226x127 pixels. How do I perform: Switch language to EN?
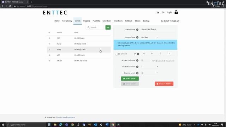pos(158,12)
